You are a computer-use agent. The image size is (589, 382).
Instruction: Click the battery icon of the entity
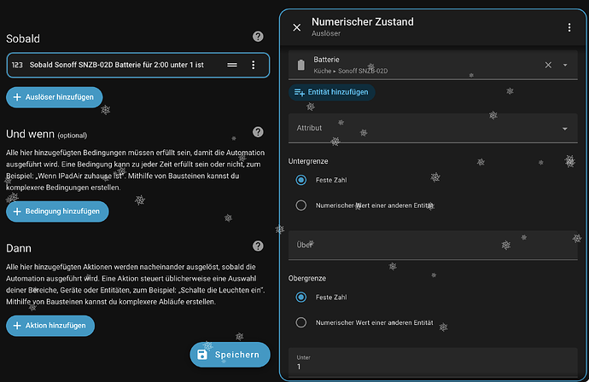[x=300, y=65]
